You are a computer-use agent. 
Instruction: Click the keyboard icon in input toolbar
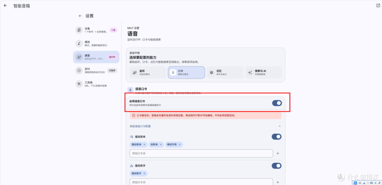(371, 183)
